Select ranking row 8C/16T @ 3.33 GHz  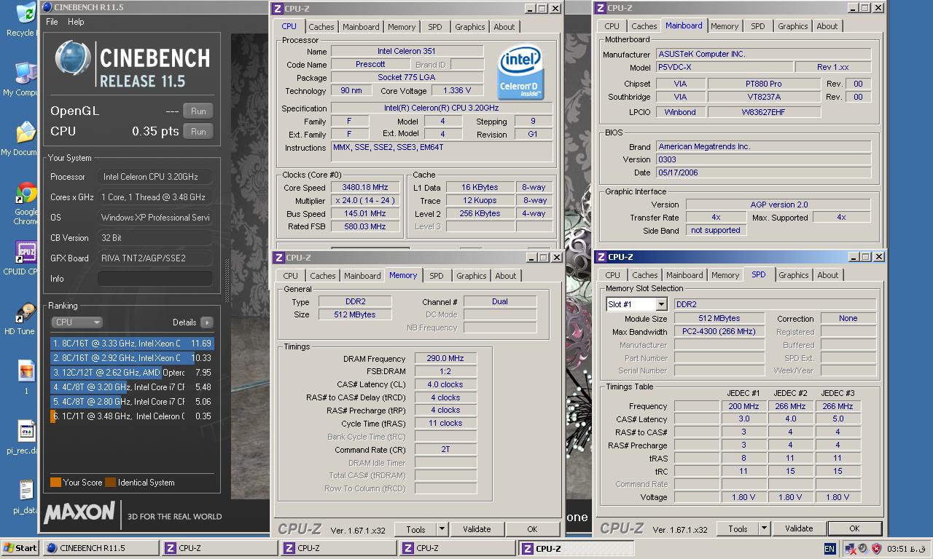(131, 344)
